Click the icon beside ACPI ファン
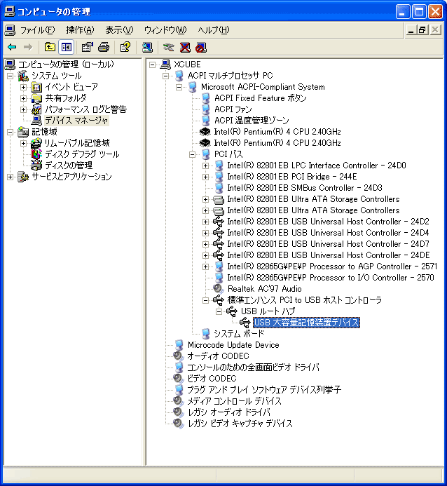The height and width of the screenshot is (486, 447). [x=205, y=109]
